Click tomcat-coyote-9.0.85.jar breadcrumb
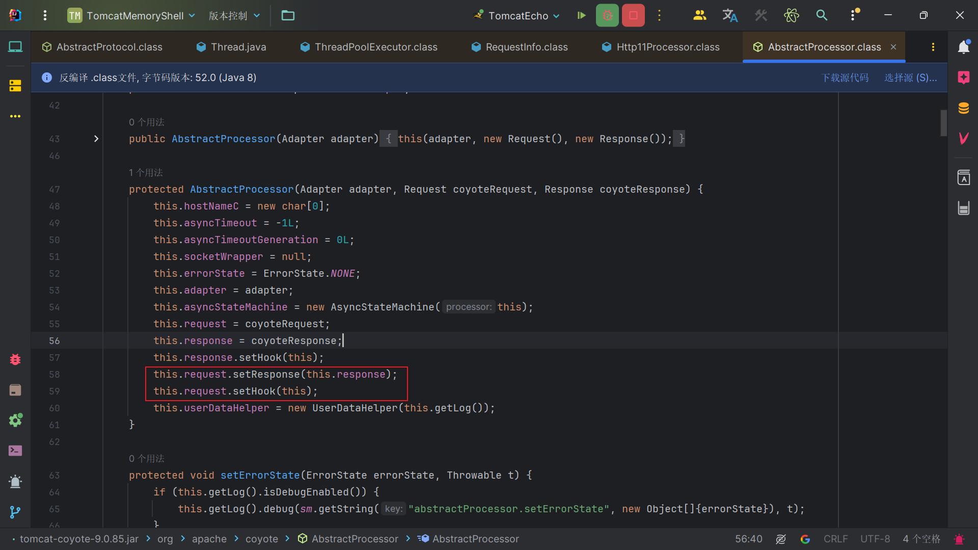978x550 pixels. (79, 539)
